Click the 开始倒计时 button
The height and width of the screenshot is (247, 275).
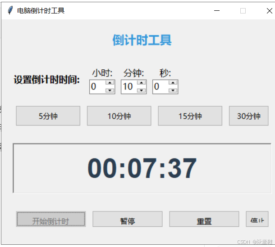tap(51, 219)
